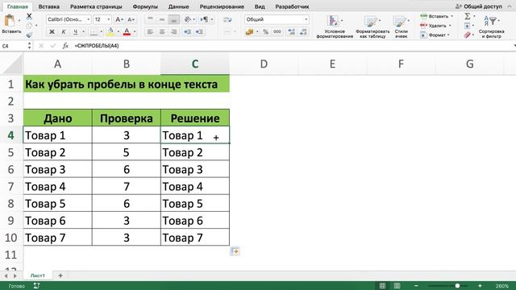Viewport: 516px width, 290px height.
Task: Expand the underline style arrow
Action: tap(83, 32)
